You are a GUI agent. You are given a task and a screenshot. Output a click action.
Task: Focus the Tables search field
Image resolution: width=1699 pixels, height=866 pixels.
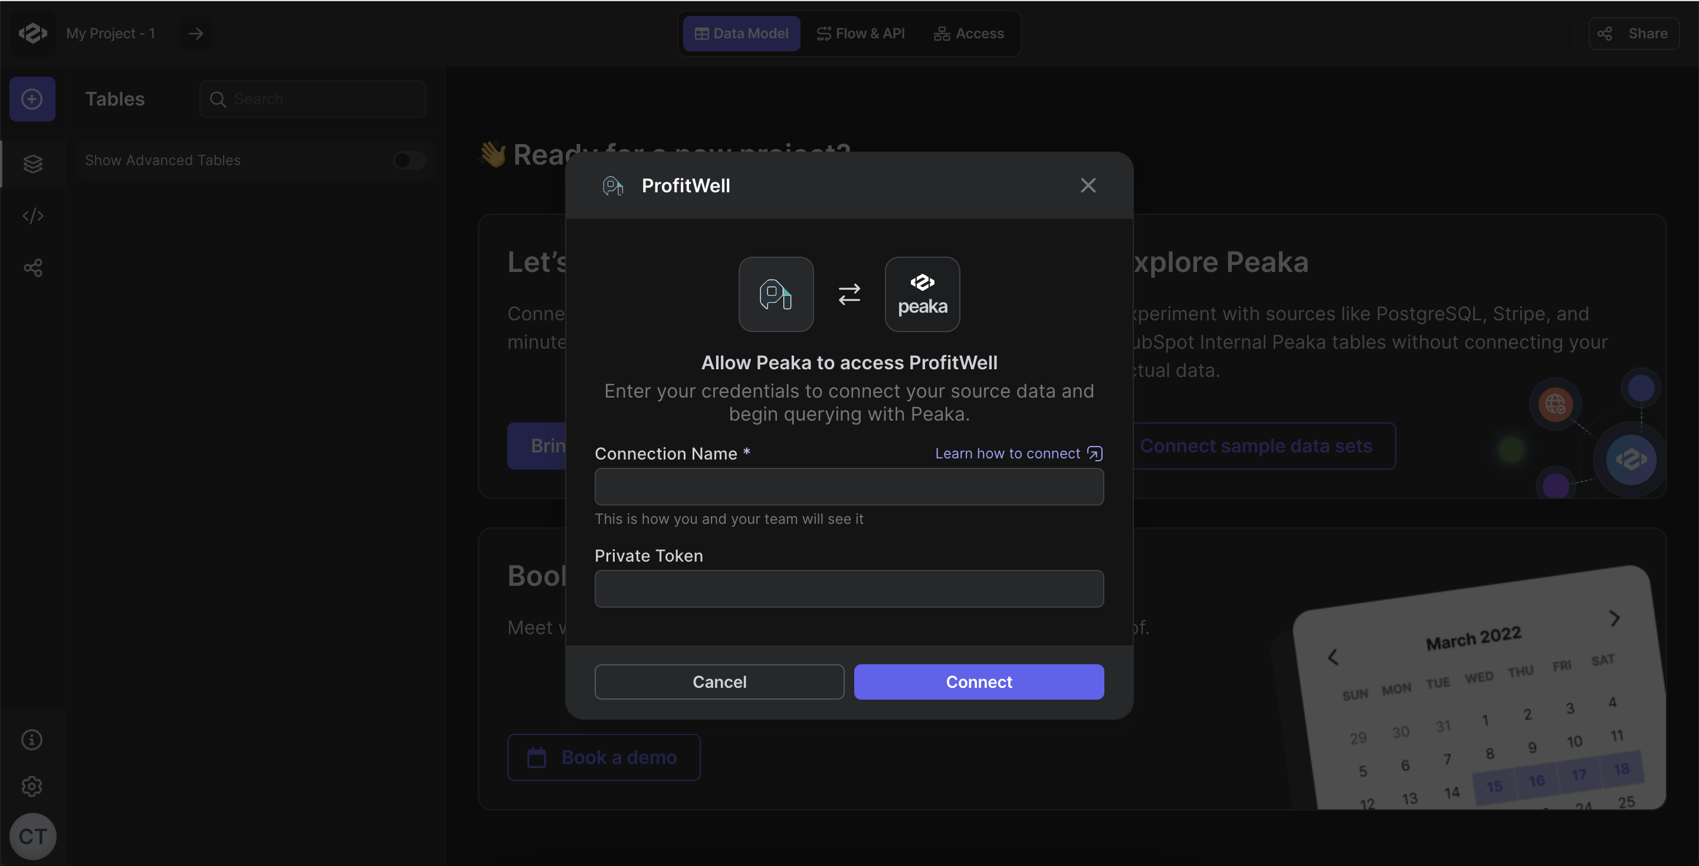point(312,99)
